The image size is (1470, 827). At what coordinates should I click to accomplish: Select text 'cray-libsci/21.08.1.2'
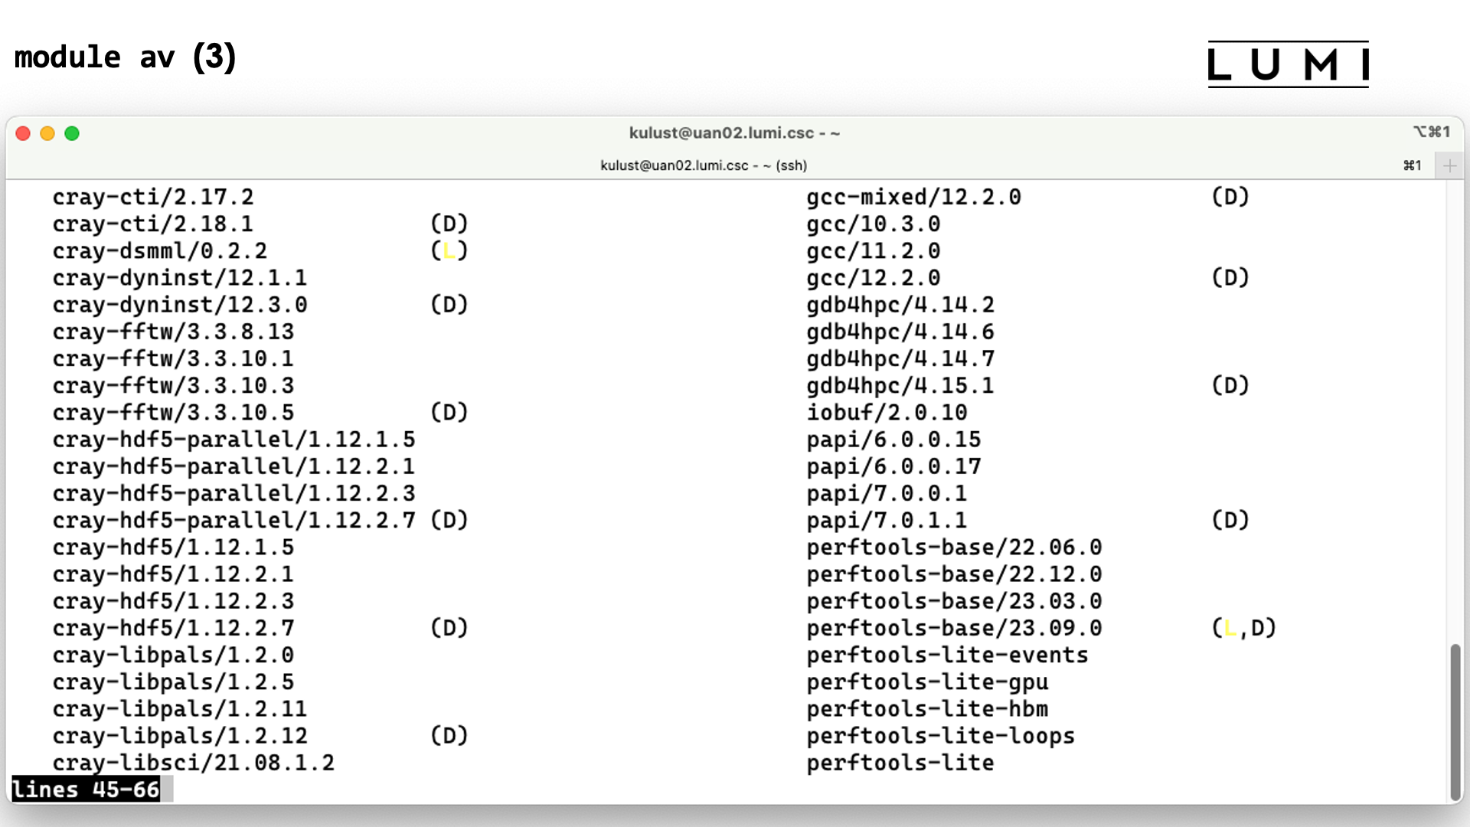(194, 763)
